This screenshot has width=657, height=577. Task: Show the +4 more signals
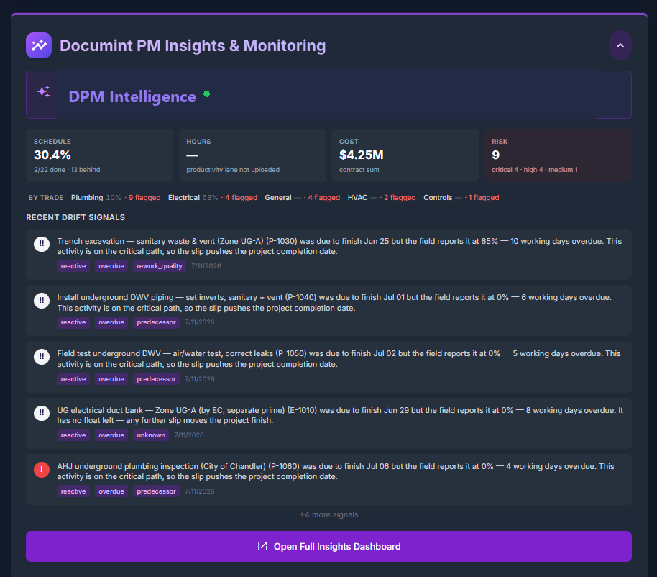tap(329, 514)
